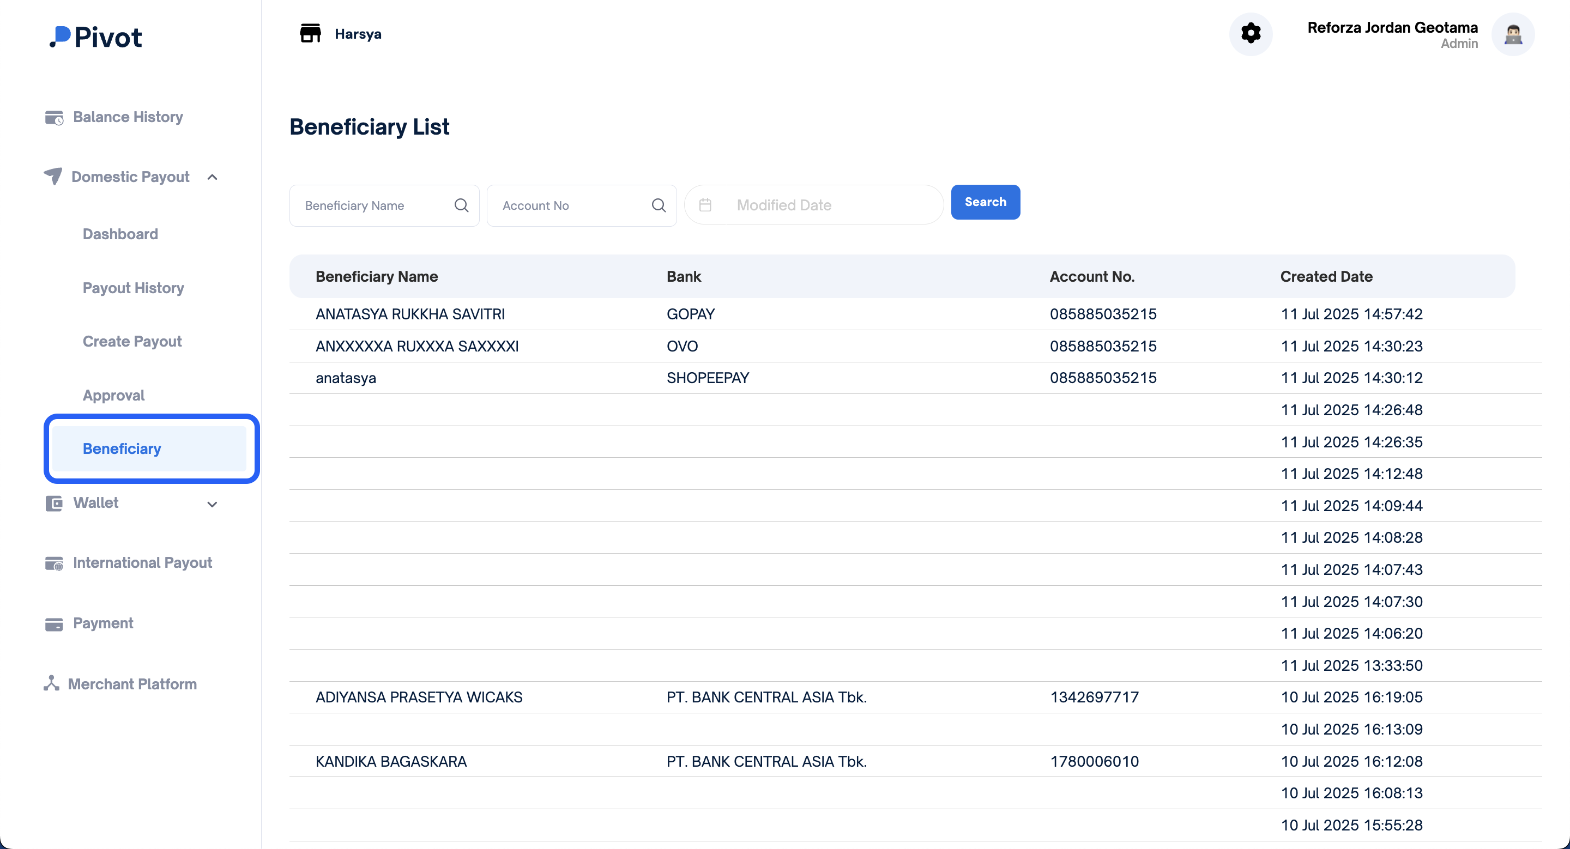
Task: Open the Payment section
Action: point(102,623)
